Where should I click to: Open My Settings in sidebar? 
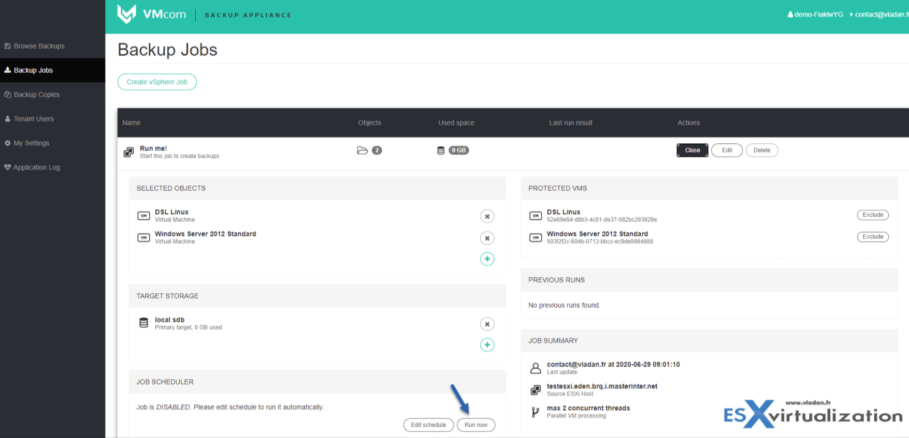click(x=52, y=143)
